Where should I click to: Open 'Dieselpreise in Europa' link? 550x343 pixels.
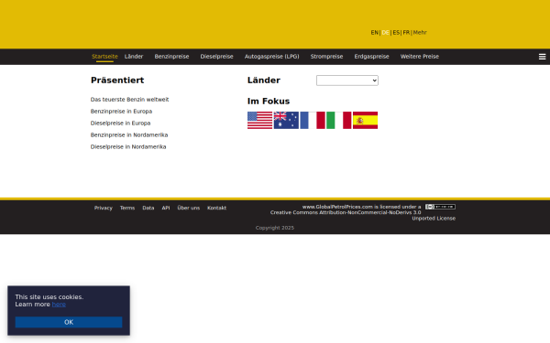120,123
